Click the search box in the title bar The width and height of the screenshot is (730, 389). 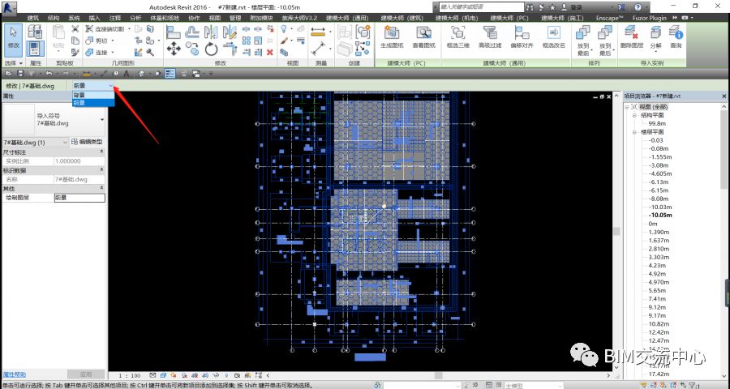481,7
